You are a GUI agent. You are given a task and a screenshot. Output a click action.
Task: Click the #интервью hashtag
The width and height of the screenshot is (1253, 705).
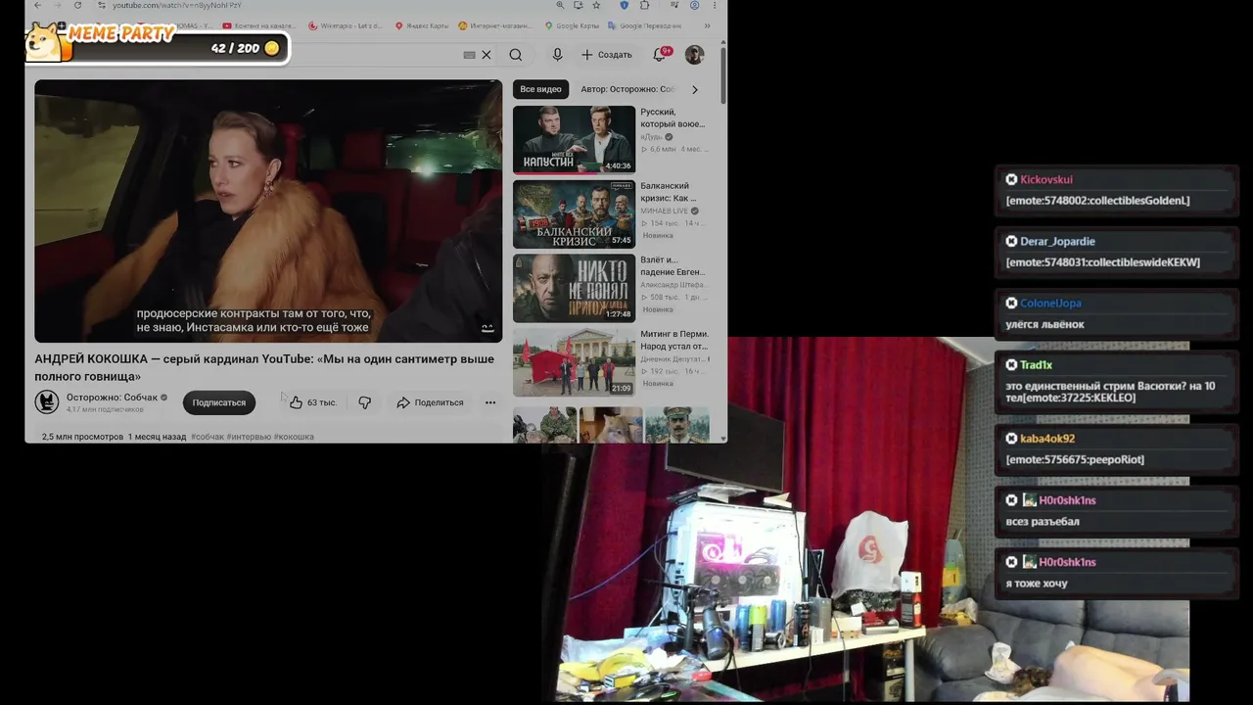point(249,437)
